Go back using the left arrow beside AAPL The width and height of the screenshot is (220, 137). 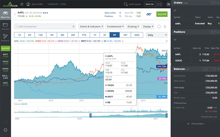[x=15, y=14]
